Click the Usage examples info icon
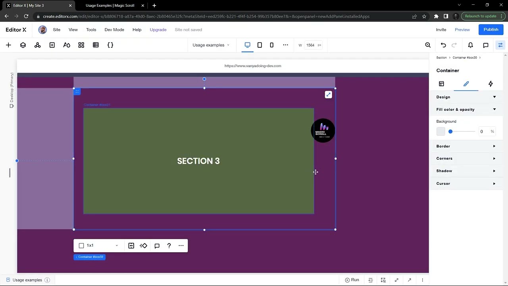 [47, 280]
